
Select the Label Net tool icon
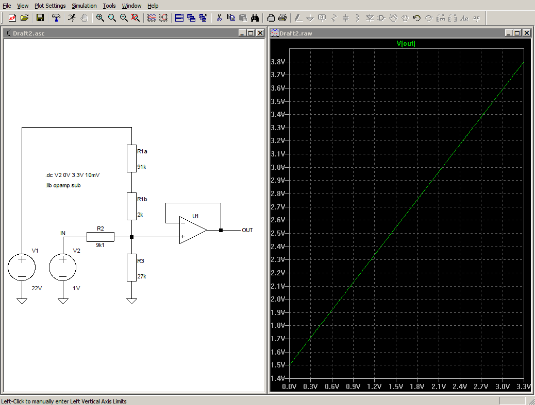322,17
